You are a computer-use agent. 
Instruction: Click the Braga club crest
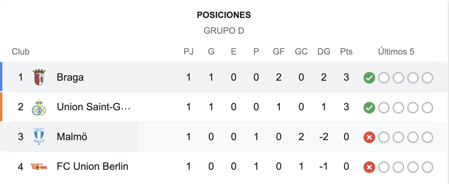click(x=39, y=77)
